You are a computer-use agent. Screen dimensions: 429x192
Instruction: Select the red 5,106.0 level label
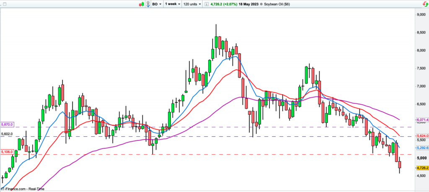tap(7, 152)
